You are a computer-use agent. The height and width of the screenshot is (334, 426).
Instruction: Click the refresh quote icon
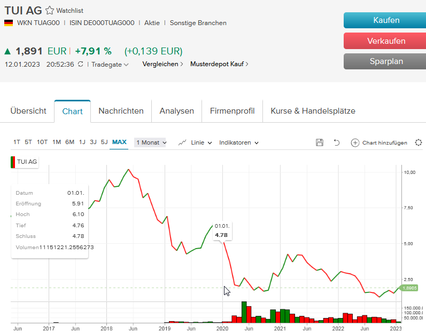point(80,64)
